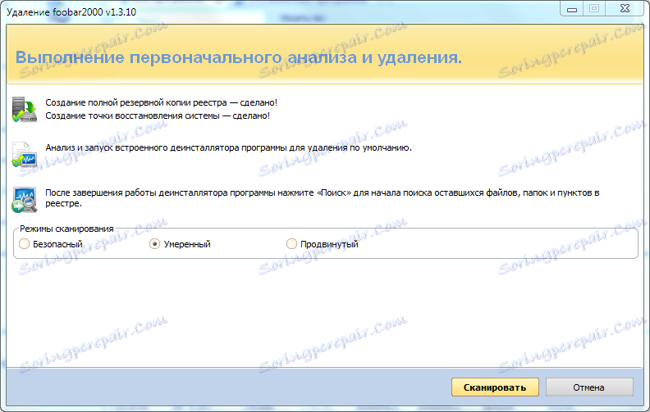Click the text Создание точки восстановления системы
Viewport: 650px width, 412px height.
pyautogui.click(x=132, y=115)
